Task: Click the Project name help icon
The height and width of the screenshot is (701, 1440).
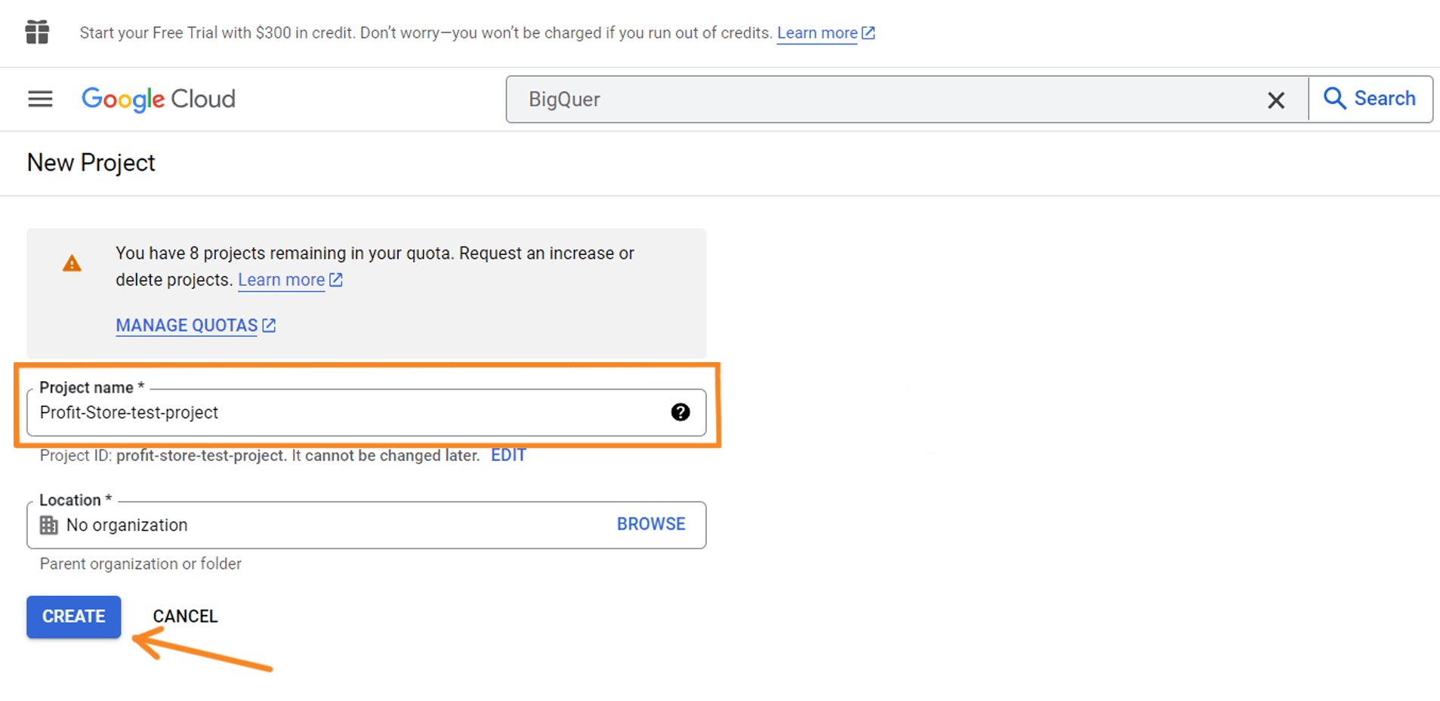Action: click(x=680, y=412)
